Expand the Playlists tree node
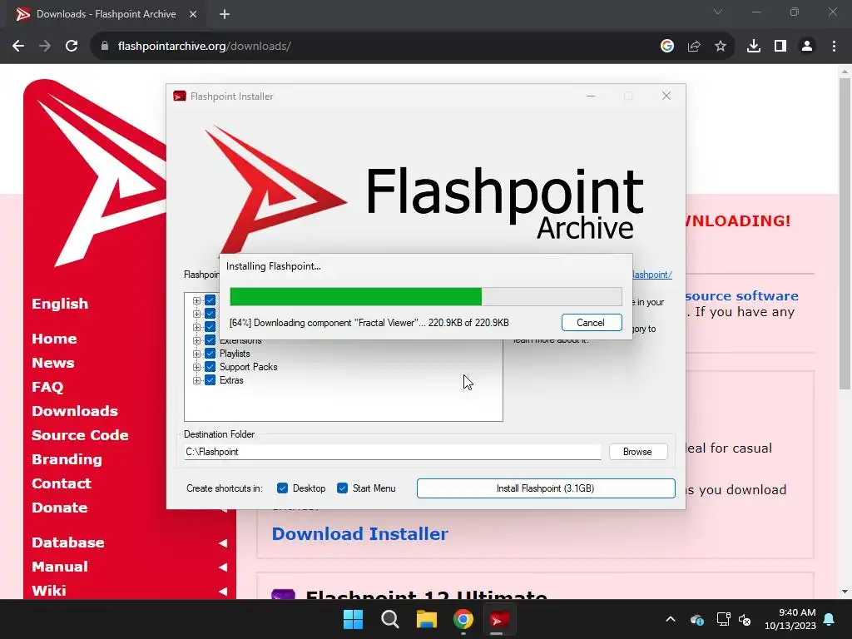This screenshot has height=639, width=852. click(196, 354)
